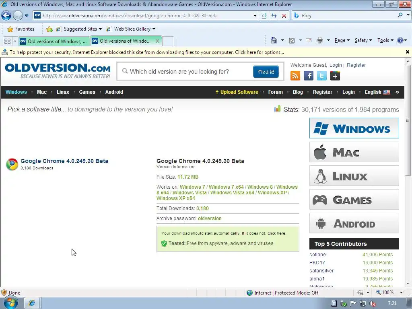The width and height of the screenshot is (412, 309).
Task: Click the muted volume tray icon
Action: click(x=372, y=303)
